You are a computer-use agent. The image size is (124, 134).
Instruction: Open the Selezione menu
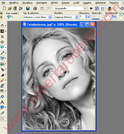pyautogui.click(x=100, y=3)
